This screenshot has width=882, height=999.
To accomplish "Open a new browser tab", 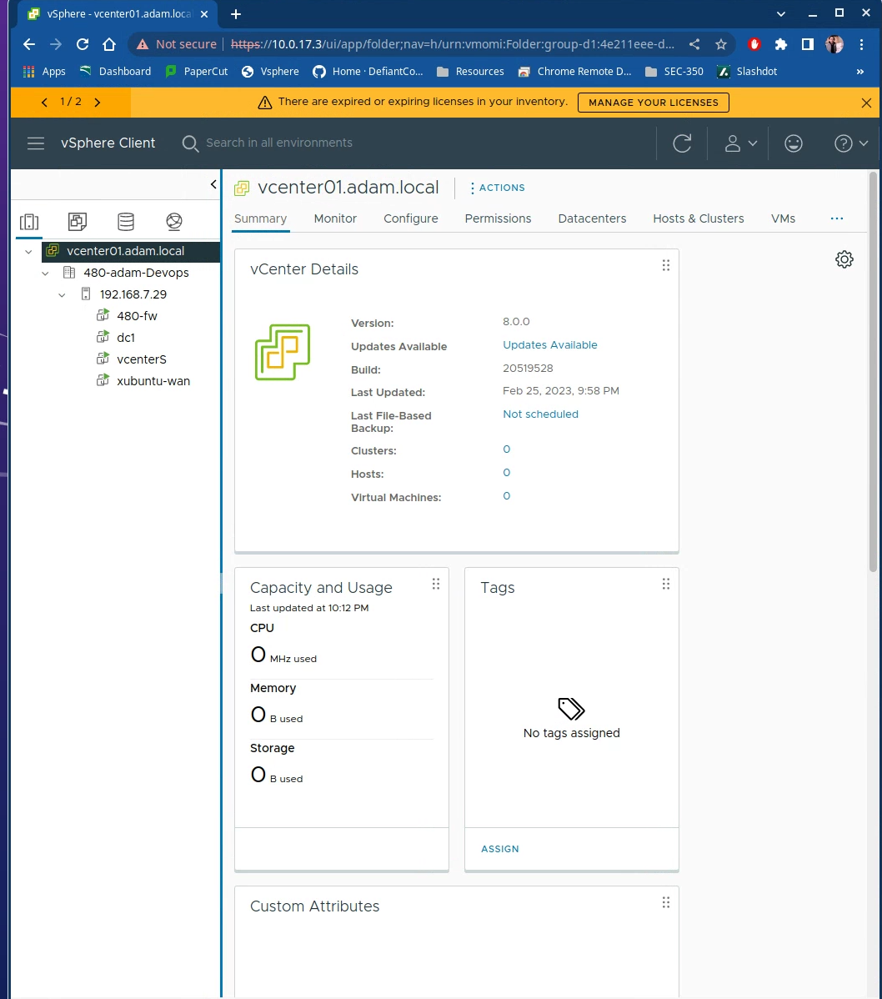I will coord(236,14).
